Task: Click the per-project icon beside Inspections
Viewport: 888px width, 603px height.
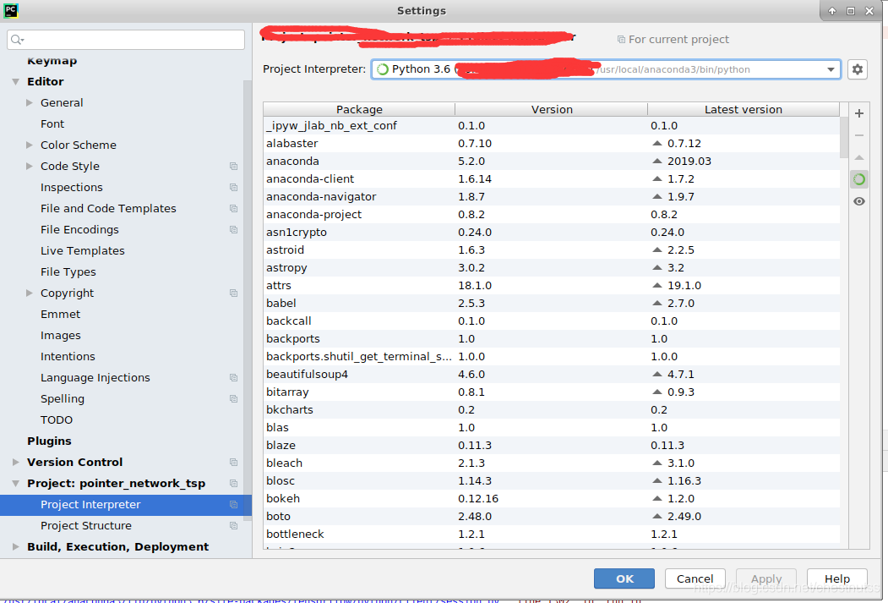Action: tap(233, 187)
